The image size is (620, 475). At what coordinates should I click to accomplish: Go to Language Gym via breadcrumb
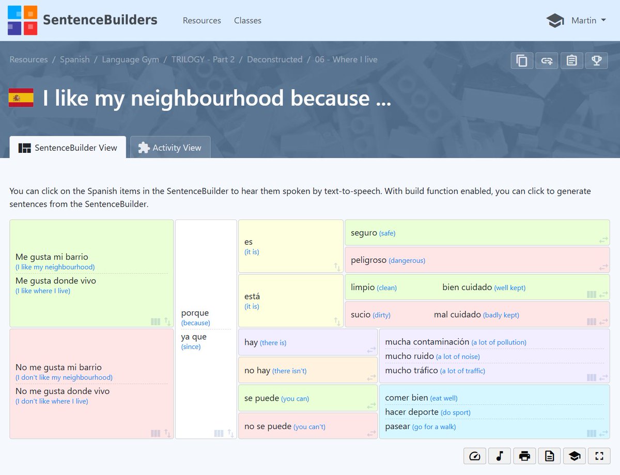130,60
